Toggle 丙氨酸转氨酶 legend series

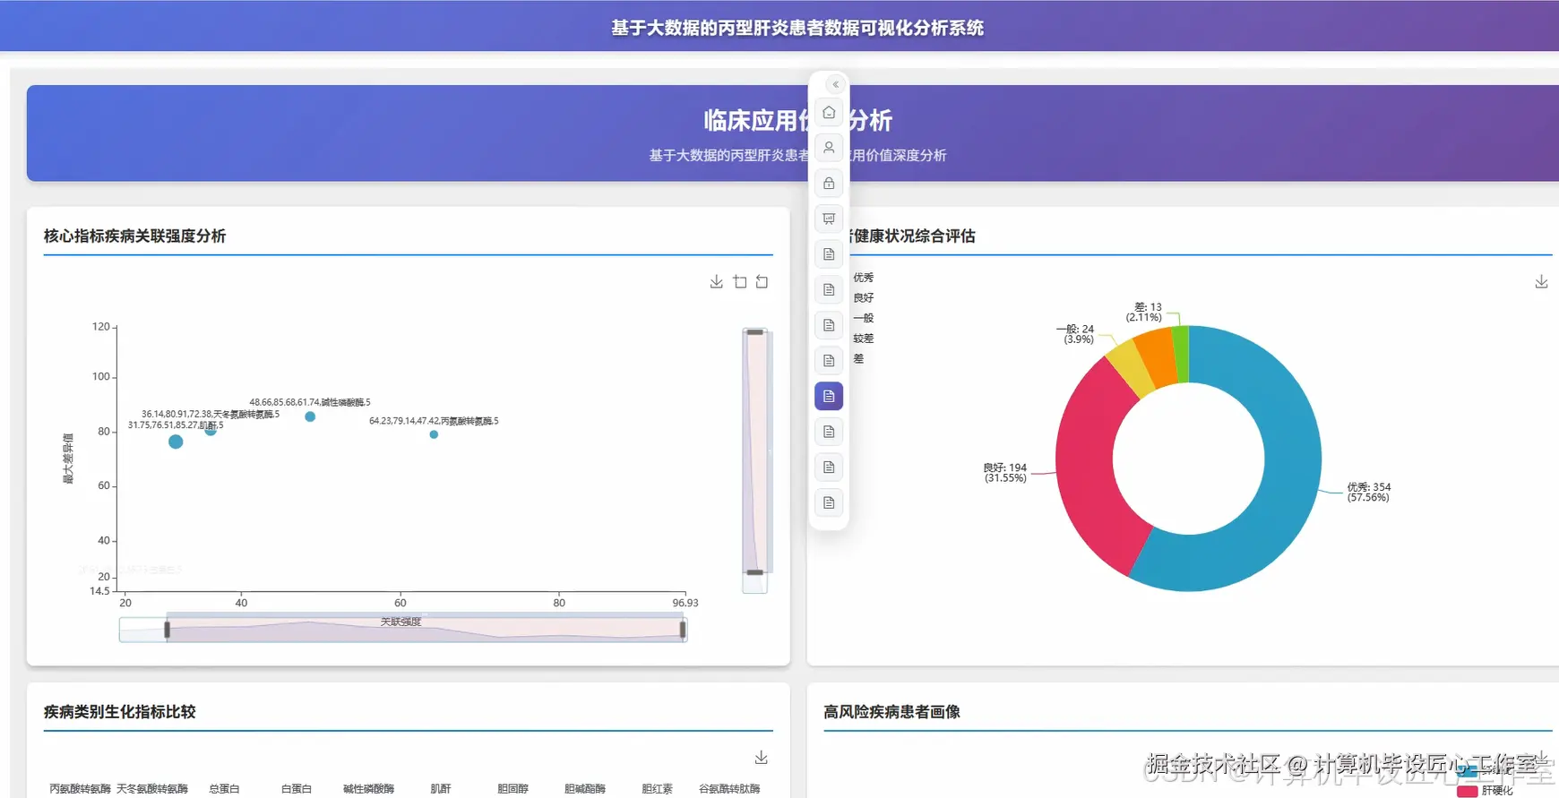point(81,789)
